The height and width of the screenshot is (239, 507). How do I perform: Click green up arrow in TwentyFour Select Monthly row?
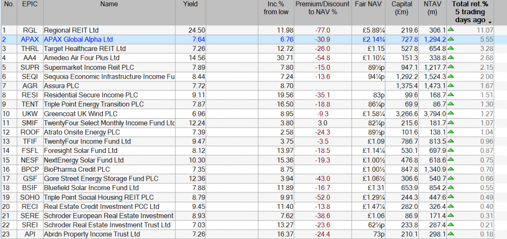(x=451, y=123)
